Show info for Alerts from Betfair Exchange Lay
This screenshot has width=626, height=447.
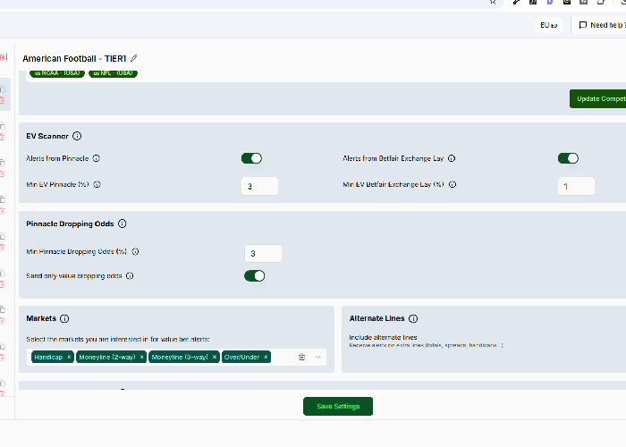452,158
